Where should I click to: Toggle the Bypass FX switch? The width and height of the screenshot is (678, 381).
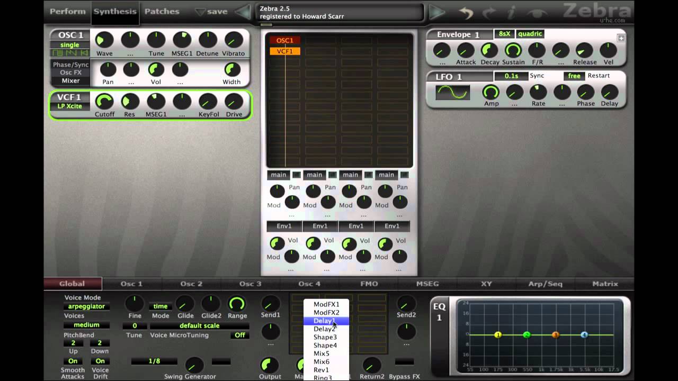(x=404, y=361)
